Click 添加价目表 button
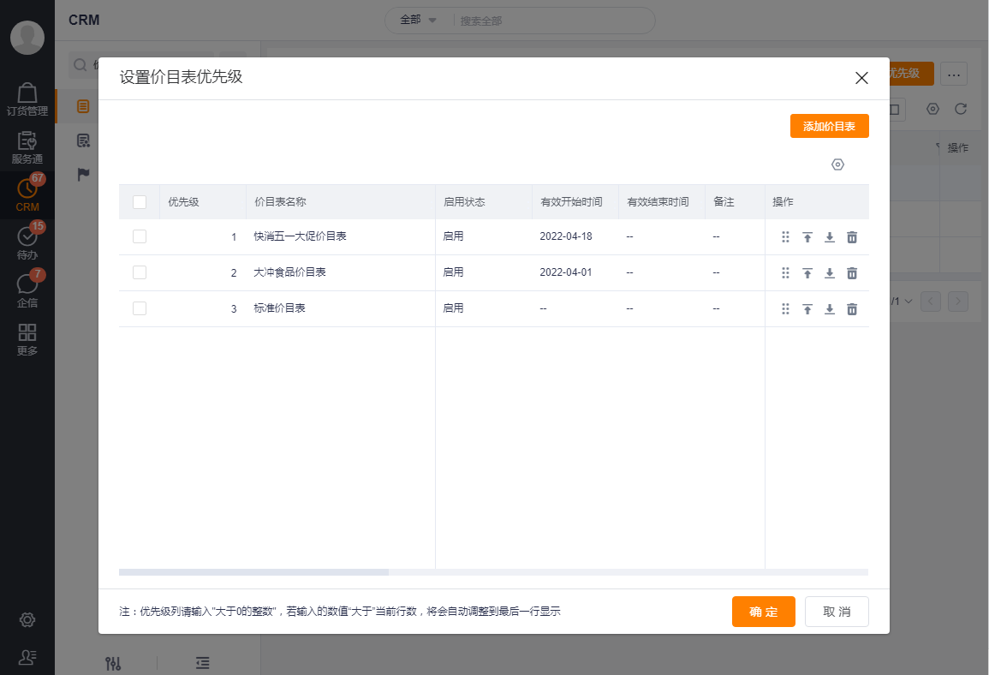 830,126
